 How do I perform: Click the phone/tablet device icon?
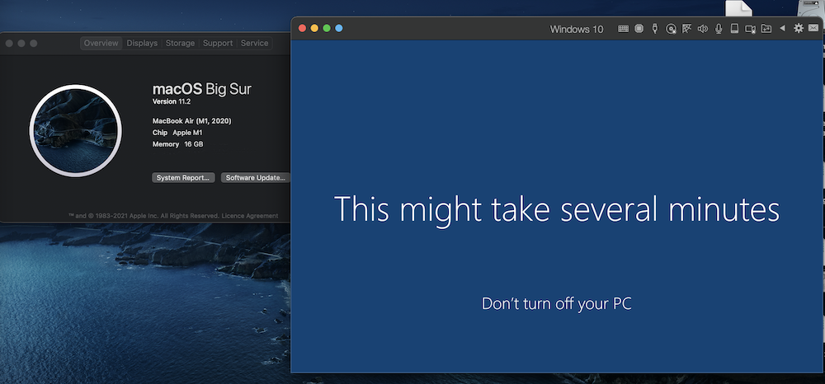click(734, 29)
